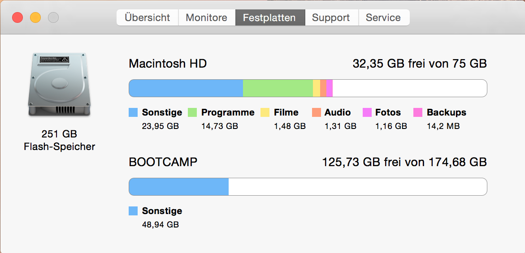Click the blue Sonstige swatch under BOOTCAMP
The width and height of the screenshot is (525, 253).
pyautogui.click(x=133, y=211)
